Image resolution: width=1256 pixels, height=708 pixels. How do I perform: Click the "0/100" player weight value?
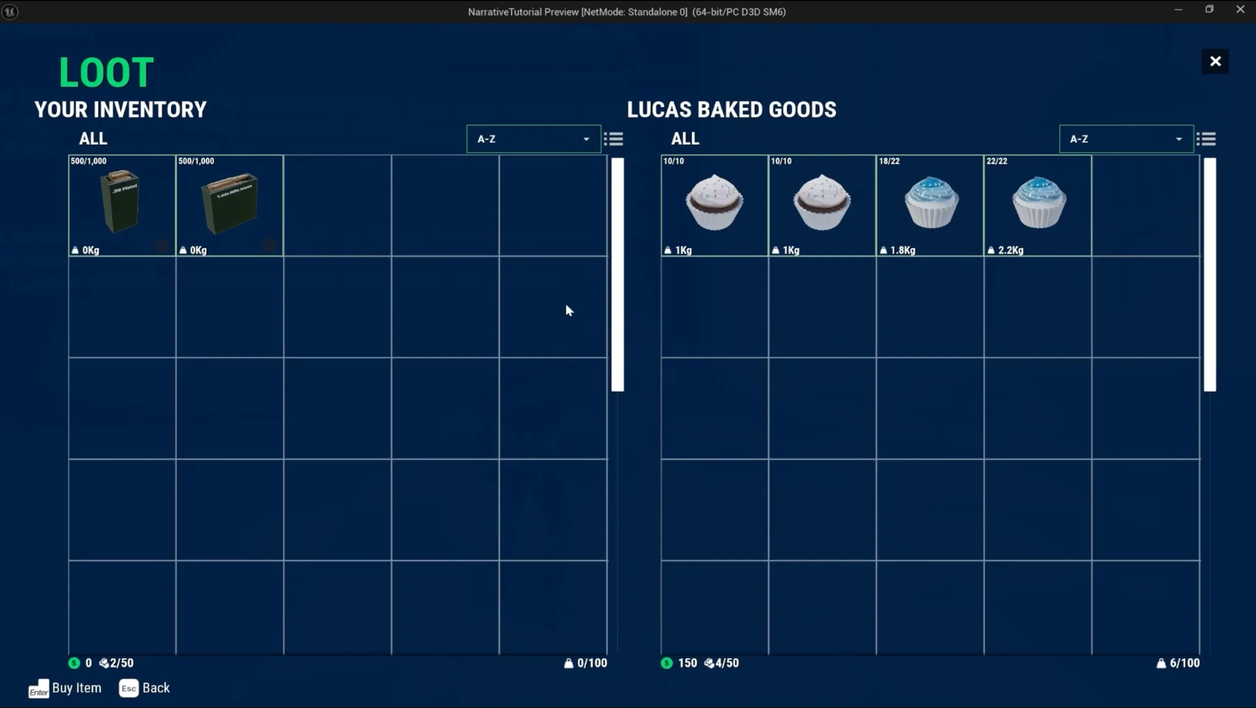[x=592, y=663]
